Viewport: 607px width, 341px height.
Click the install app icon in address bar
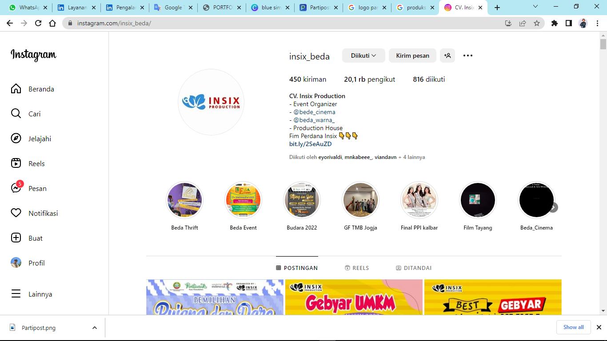[x=508, y=23]
